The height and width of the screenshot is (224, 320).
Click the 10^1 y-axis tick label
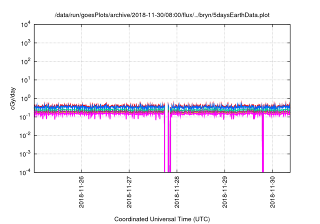click(26, 80)
